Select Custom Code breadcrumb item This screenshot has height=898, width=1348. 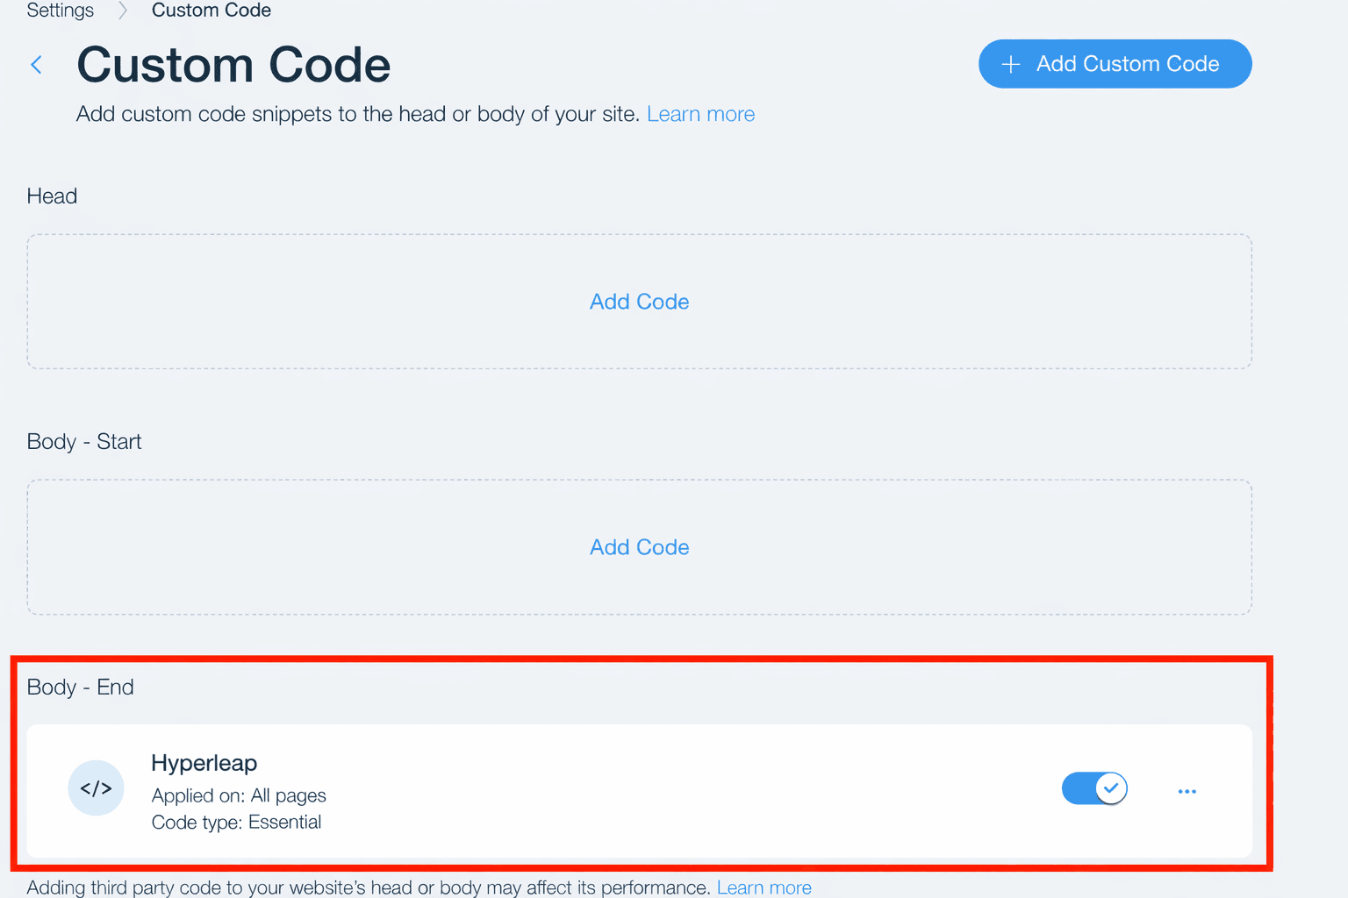coord(212,11)
